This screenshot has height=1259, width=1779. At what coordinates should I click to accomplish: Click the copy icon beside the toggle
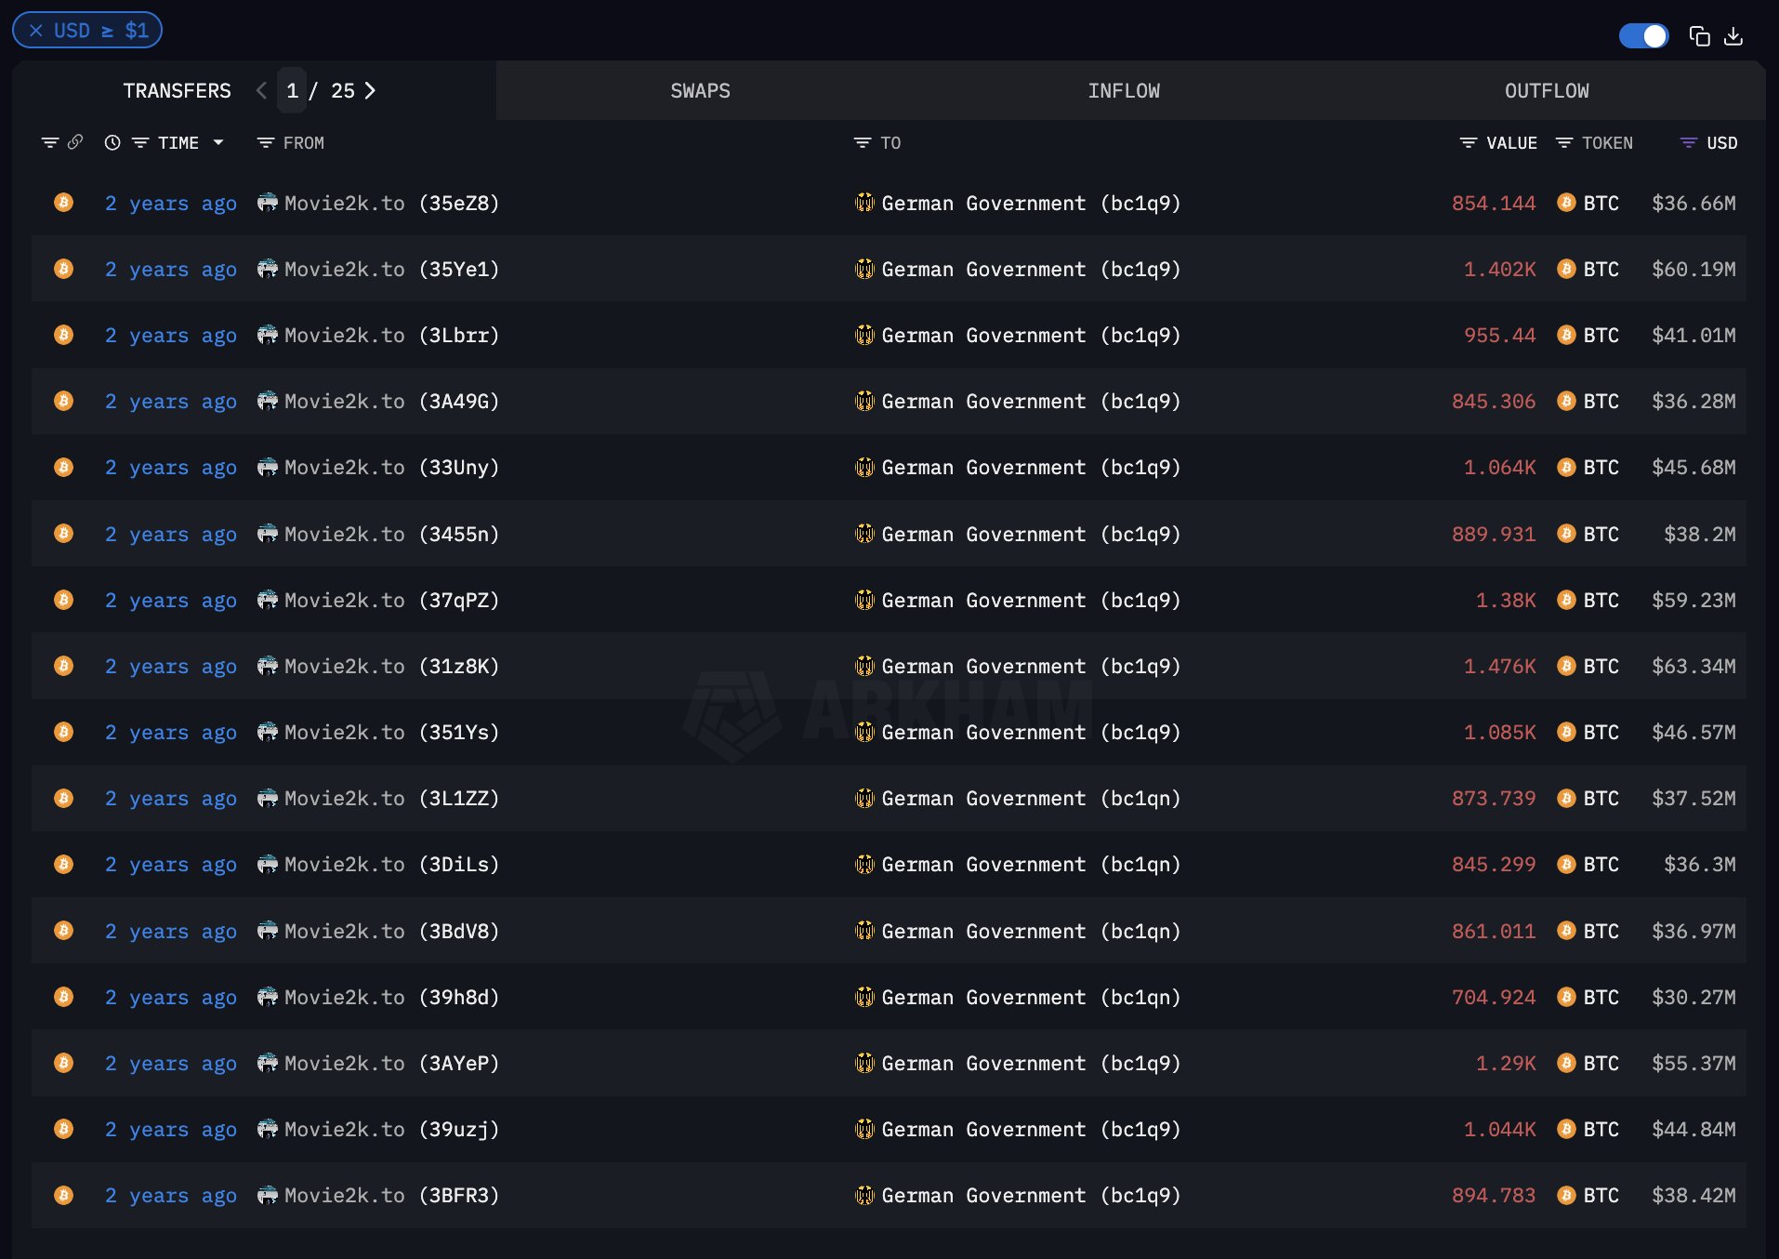[x=1699, y=36]
